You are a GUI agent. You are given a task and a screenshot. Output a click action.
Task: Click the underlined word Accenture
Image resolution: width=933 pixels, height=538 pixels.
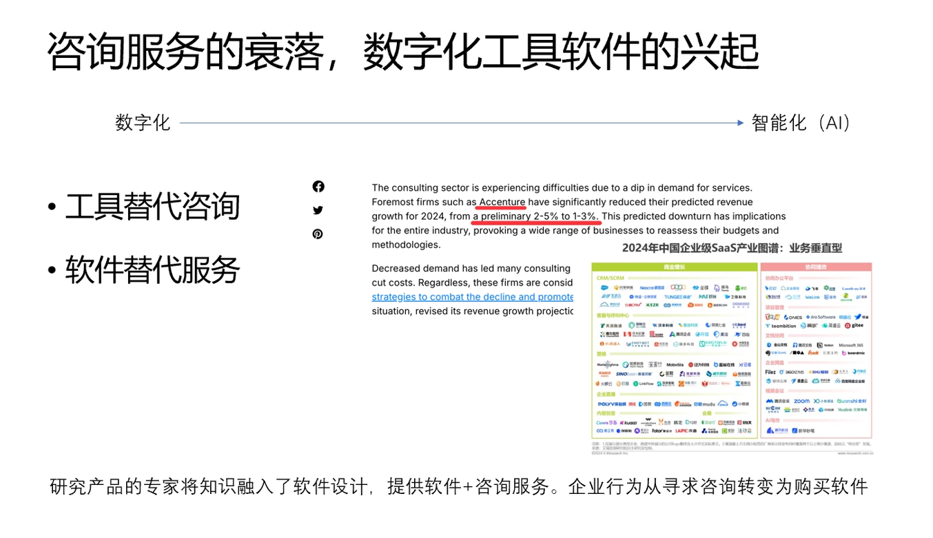pos(502,202)
